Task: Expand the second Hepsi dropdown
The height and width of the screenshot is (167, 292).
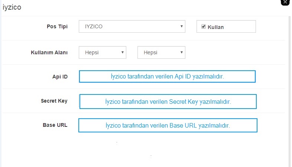Action: pyautogui.click(x=161, y=52)
